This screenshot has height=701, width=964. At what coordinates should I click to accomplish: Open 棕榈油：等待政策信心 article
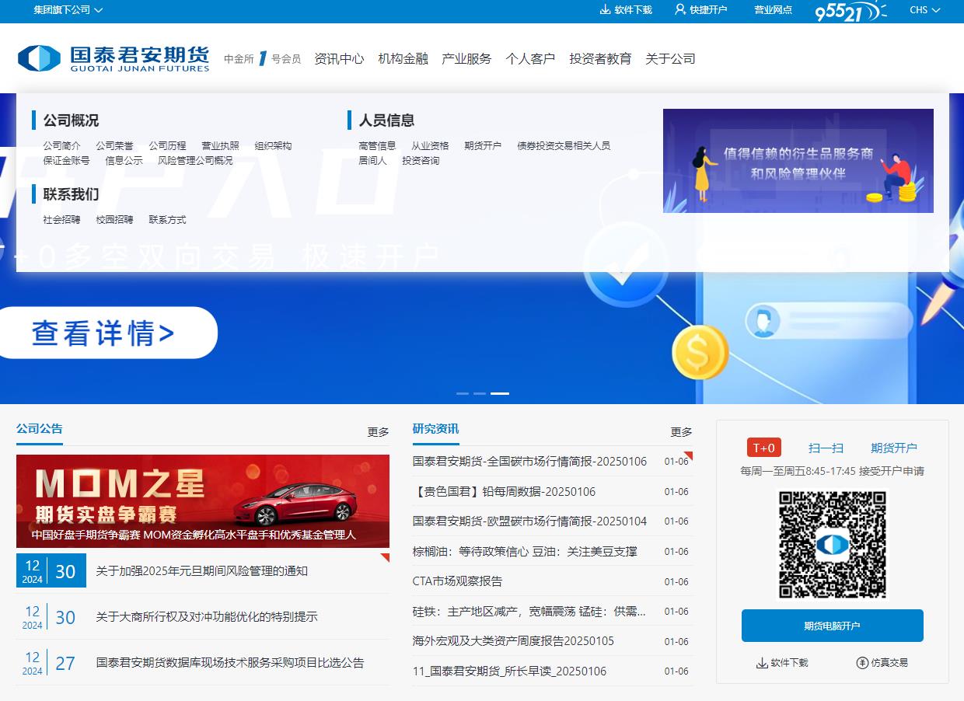[x=525, y=552]
